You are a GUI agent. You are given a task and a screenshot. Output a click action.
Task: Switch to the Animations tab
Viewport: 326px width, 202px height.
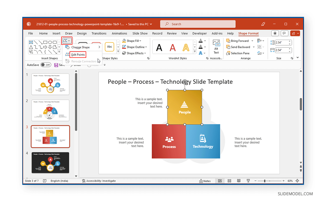[x=119, y=33]
